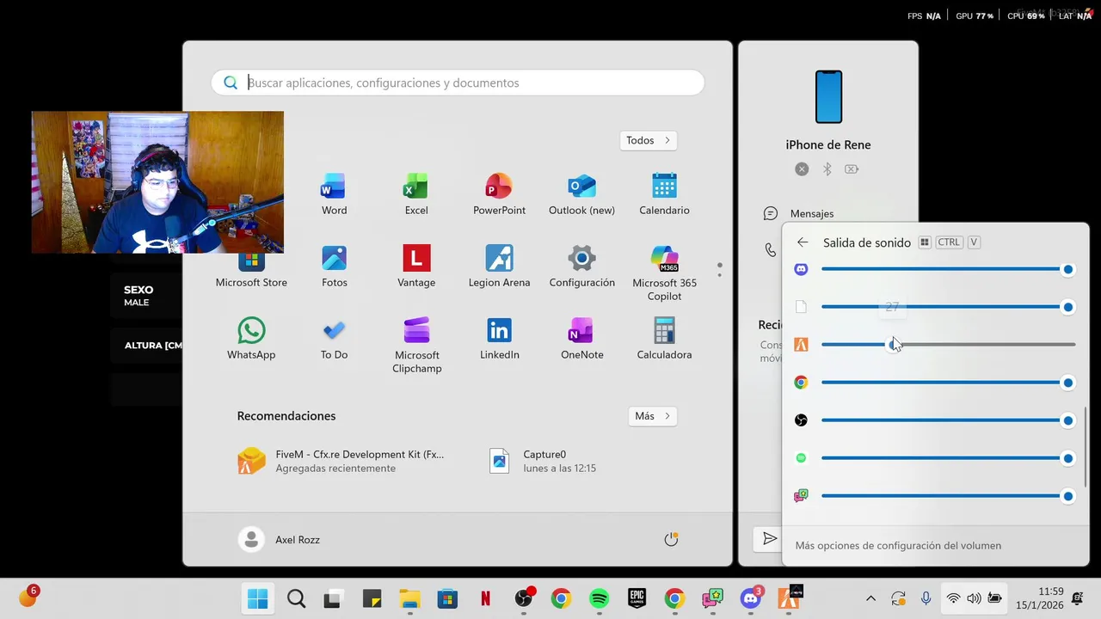The image size is (1101, 619).
Task: Go back from Salida de sonido panel
Action: click(803, 242)
